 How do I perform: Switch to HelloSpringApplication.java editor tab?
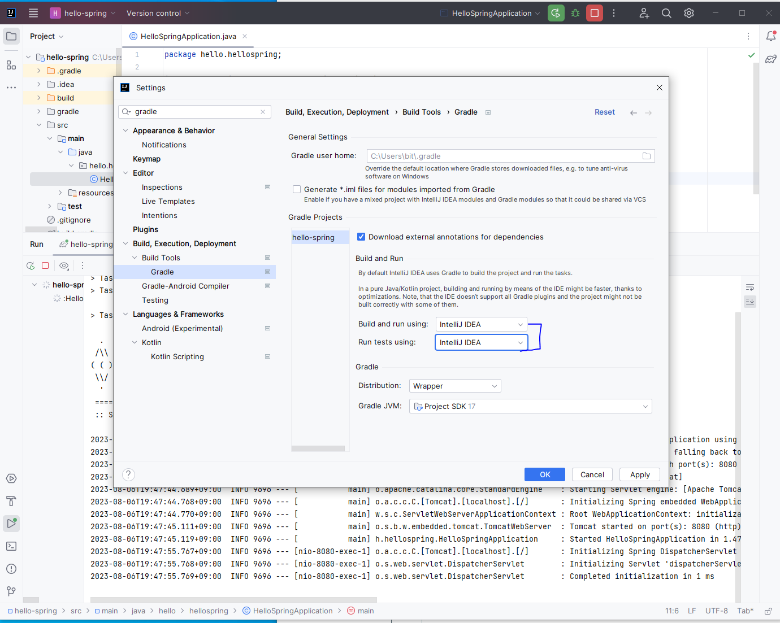(188, 36)
